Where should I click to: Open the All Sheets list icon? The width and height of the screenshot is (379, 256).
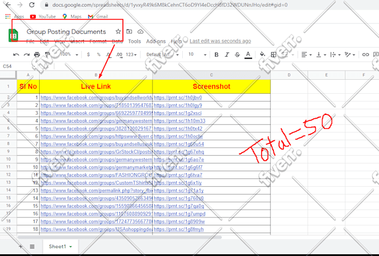click(x=32, y=247)
